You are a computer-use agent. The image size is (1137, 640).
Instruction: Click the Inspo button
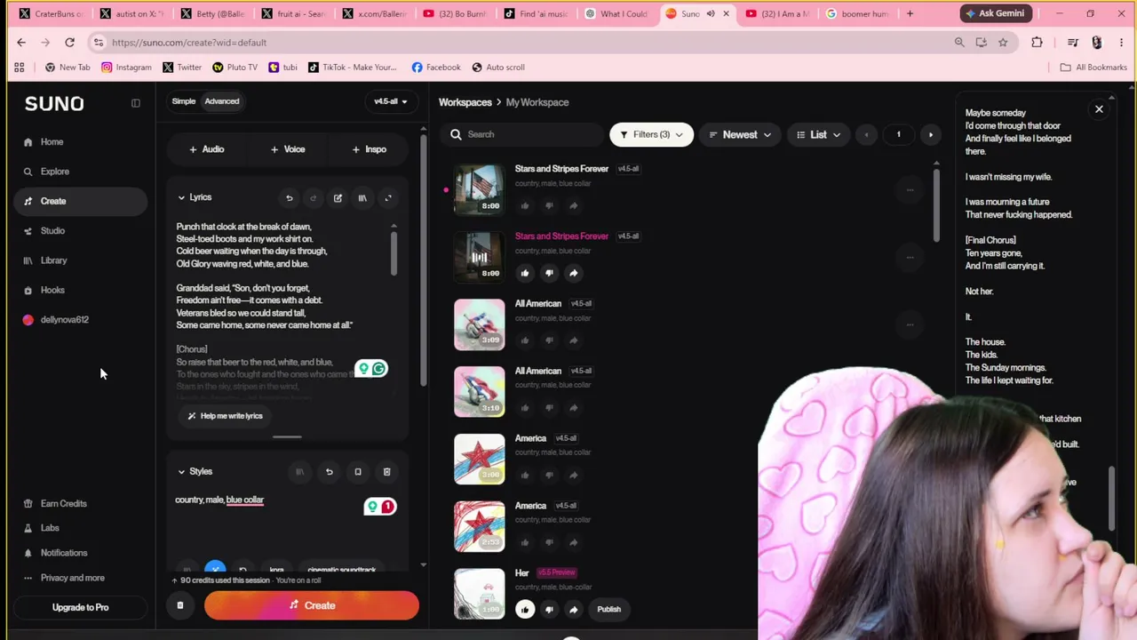coord(370,149)
